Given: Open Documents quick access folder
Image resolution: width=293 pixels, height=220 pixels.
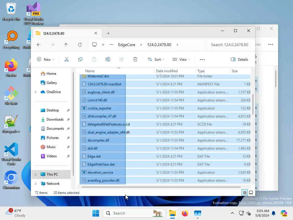Looking at the screenshot, I should click(x=52, y=129).
